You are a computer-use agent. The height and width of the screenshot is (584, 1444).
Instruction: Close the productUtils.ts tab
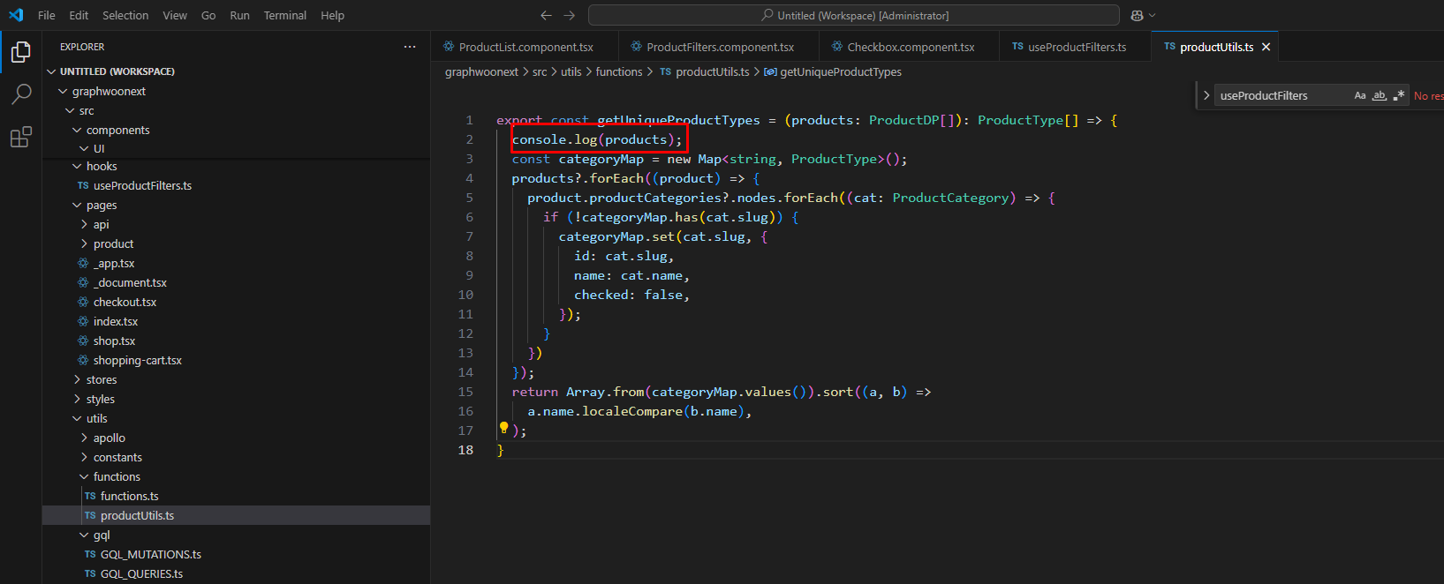pyautogui.click(x=1266, y=47)
